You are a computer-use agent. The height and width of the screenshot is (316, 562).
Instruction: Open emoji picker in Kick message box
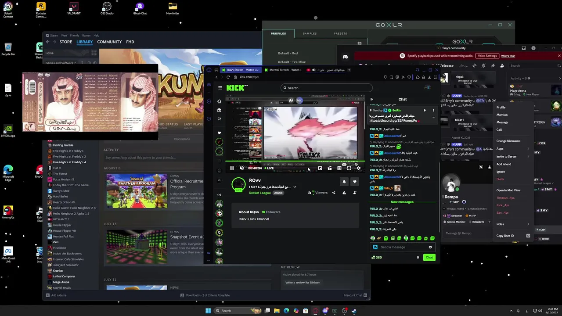point(430,247)
